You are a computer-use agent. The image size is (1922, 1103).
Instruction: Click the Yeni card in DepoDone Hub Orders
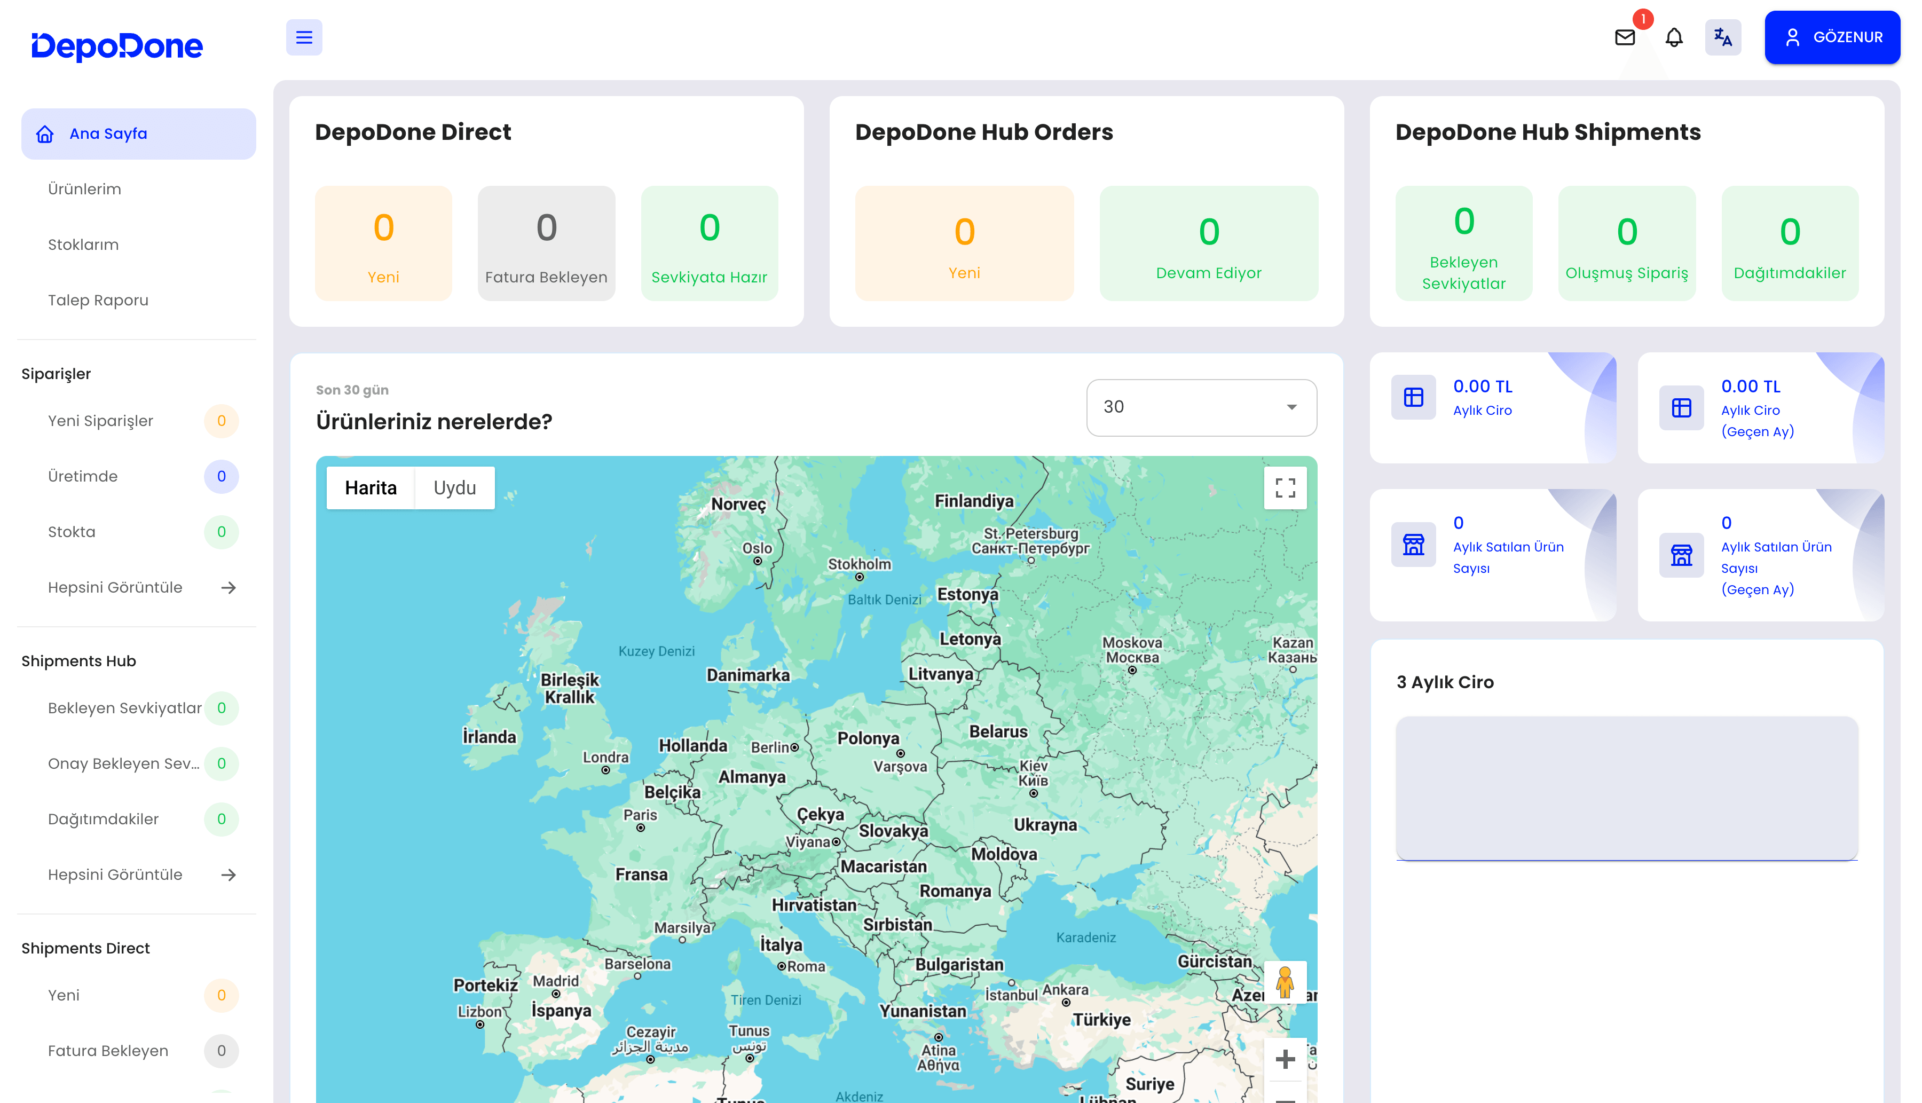click(964, 243)
